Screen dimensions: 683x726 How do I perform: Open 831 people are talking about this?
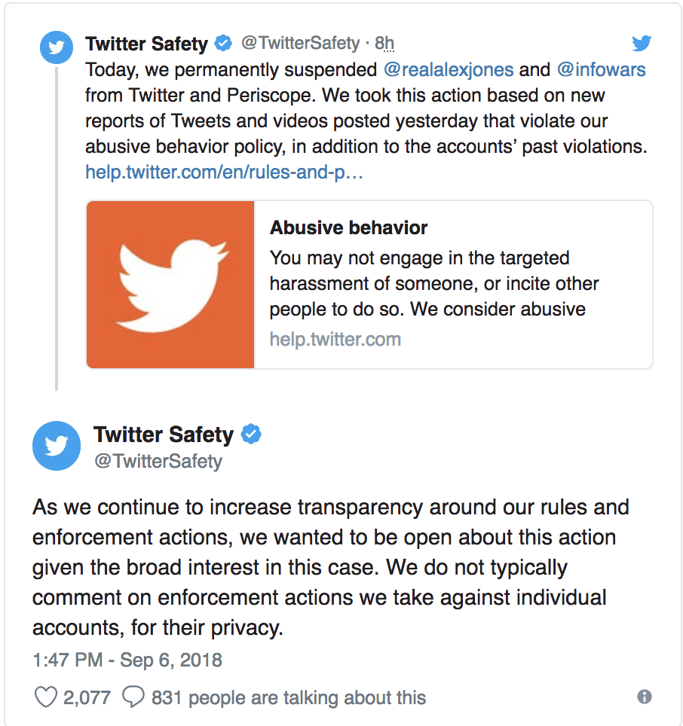point(289,697)
